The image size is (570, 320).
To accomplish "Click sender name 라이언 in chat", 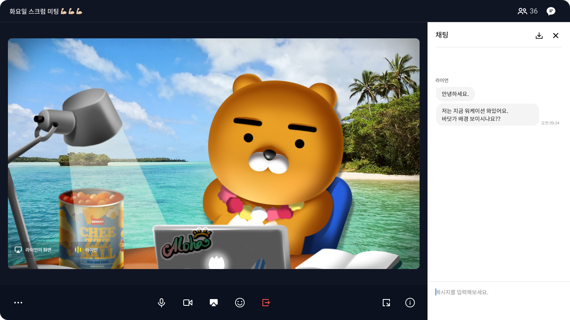I will (442, 80).
